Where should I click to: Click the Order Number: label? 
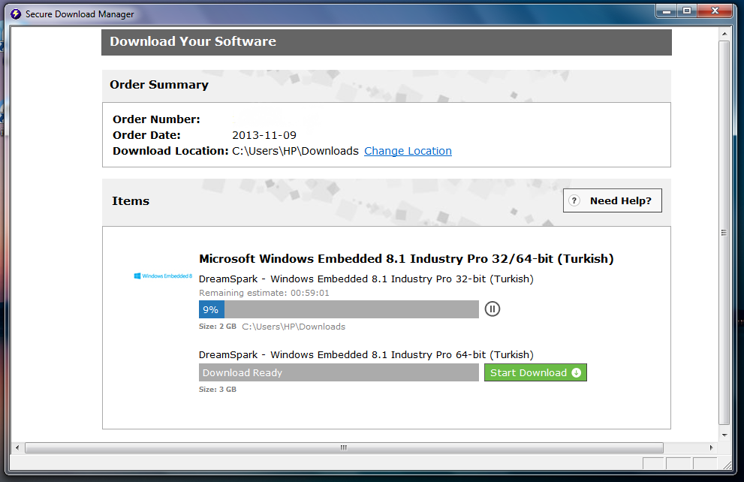[x=156, y=119]
